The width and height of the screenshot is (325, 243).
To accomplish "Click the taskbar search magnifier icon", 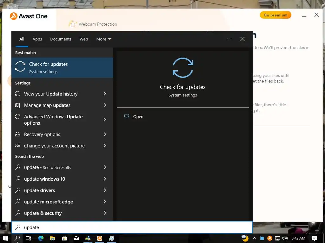I will click(17, 238).
